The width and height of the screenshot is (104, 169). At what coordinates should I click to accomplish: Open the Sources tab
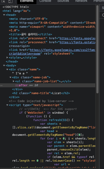pos(63,1)
